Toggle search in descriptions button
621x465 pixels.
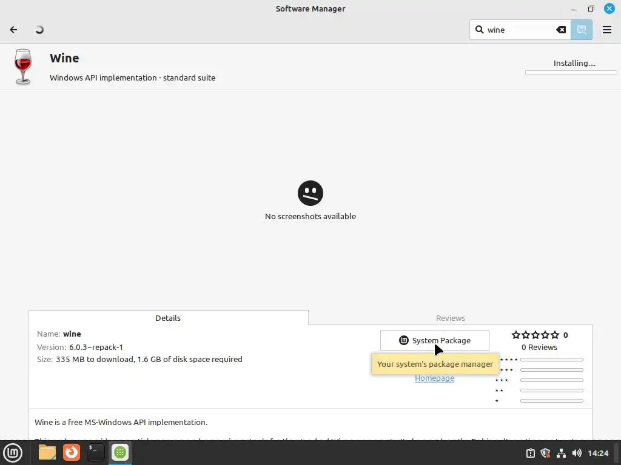582,30
